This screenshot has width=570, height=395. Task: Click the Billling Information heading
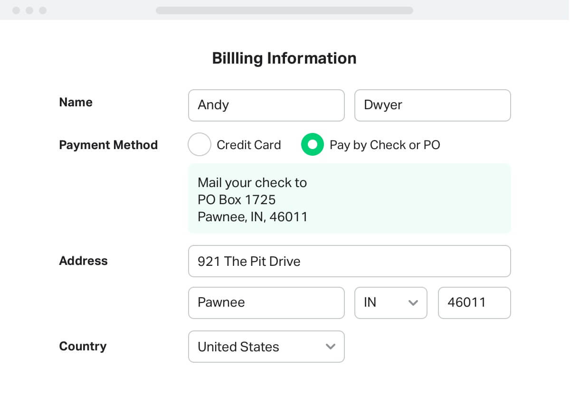[x=285, y=58]
